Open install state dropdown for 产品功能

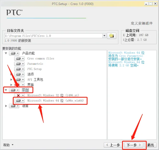14,53
